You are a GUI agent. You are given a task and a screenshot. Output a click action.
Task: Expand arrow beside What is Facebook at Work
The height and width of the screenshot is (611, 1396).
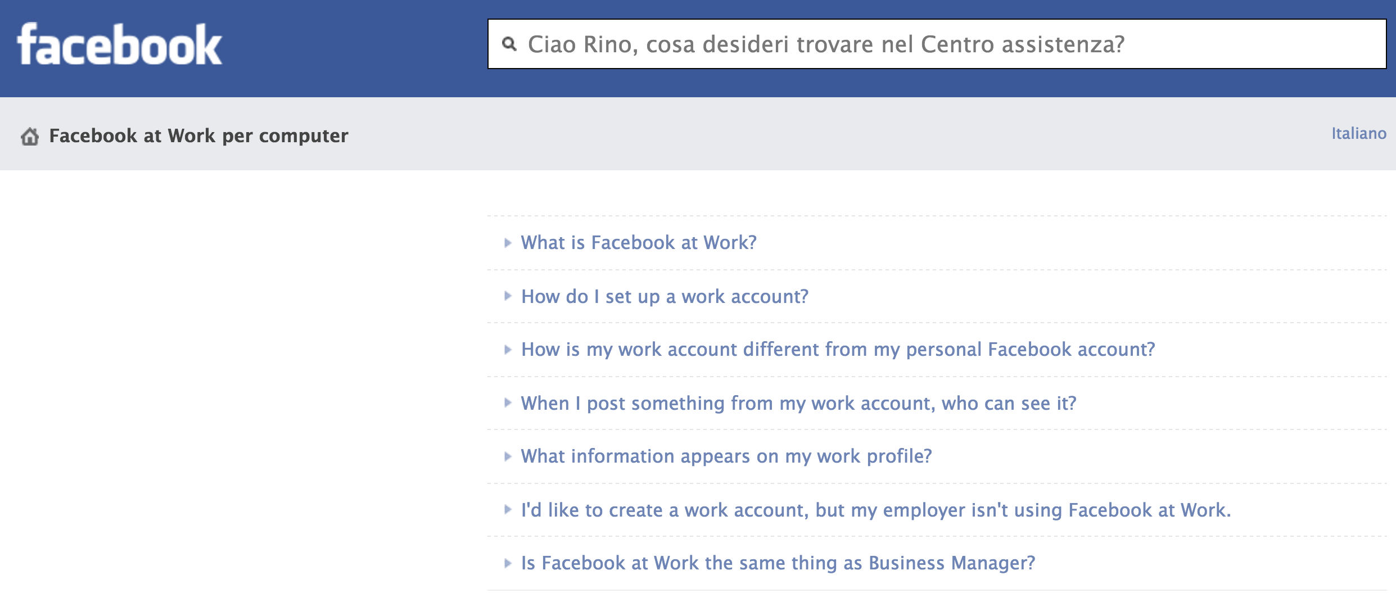click(508, 243)
